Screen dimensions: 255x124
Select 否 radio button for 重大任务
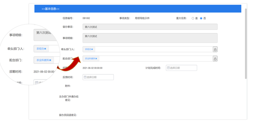[201, 18]
